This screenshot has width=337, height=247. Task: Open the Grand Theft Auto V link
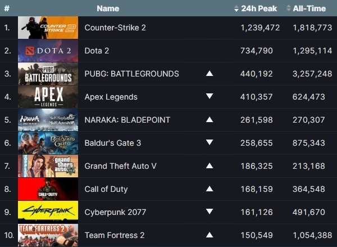click(121, 166)
